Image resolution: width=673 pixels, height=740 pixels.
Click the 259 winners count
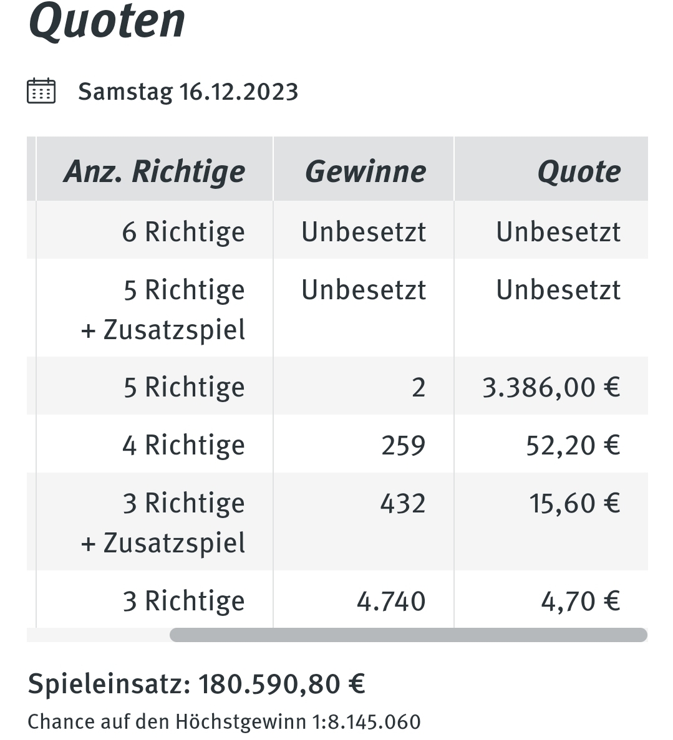point(404,446)
